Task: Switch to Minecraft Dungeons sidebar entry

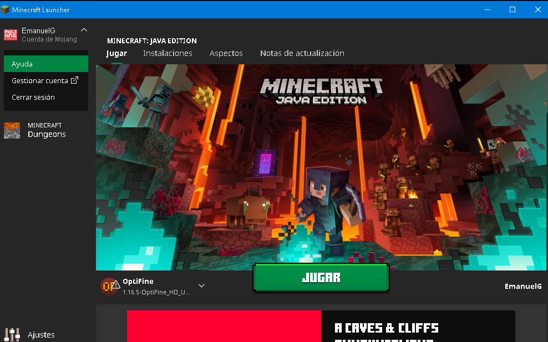Action: pos(47,130)
